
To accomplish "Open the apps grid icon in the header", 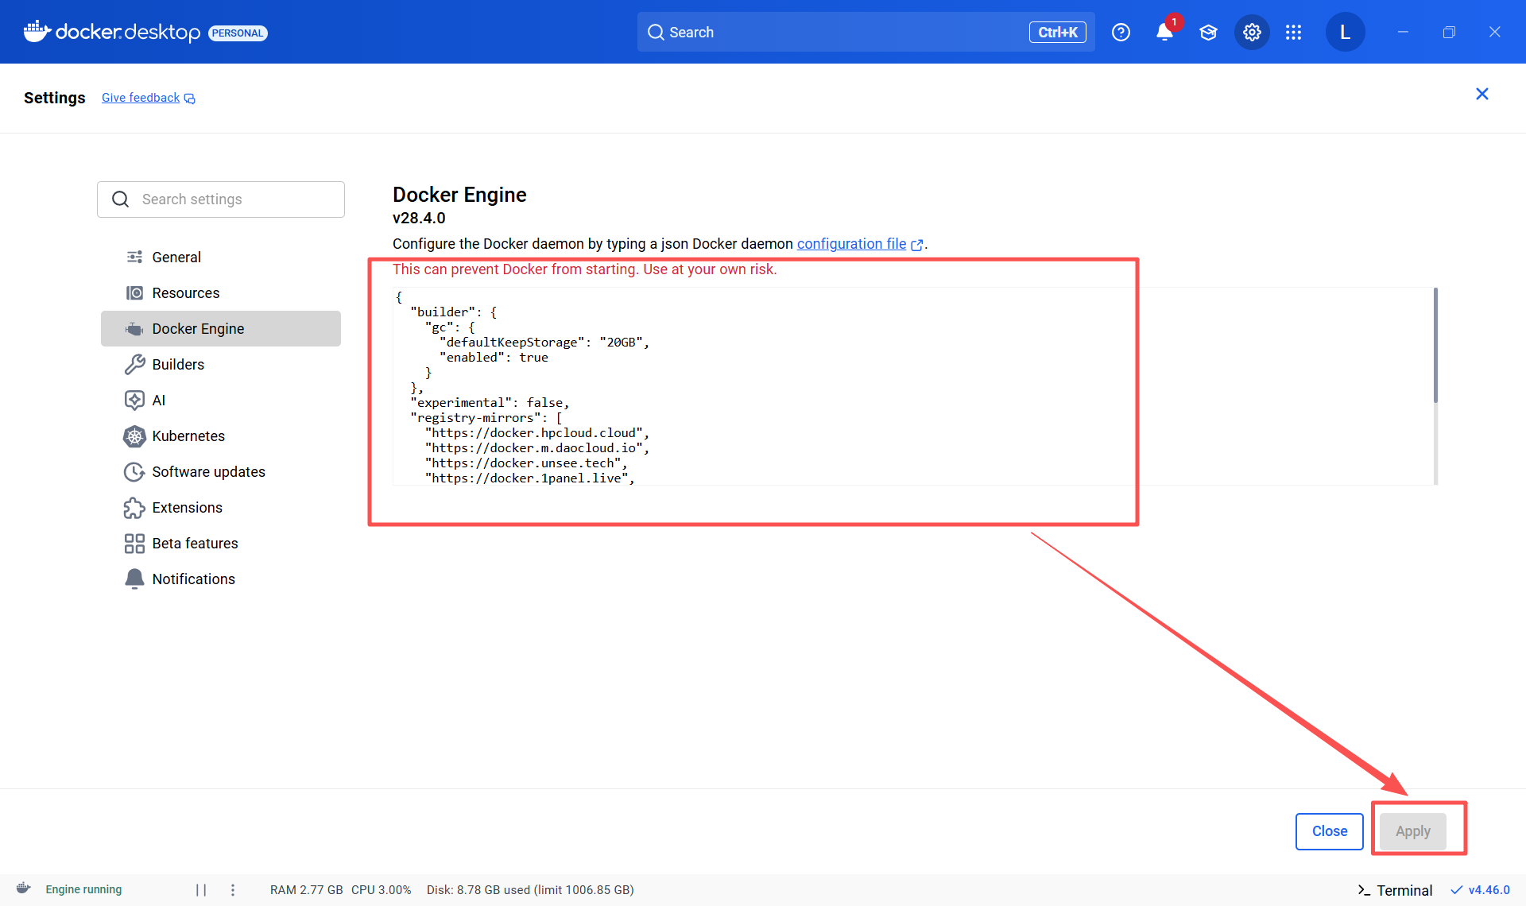I will tap(1293, 33).
